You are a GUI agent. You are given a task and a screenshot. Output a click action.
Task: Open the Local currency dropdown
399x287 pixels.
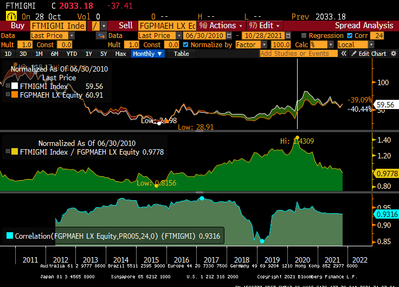click(x=371, y=45)
